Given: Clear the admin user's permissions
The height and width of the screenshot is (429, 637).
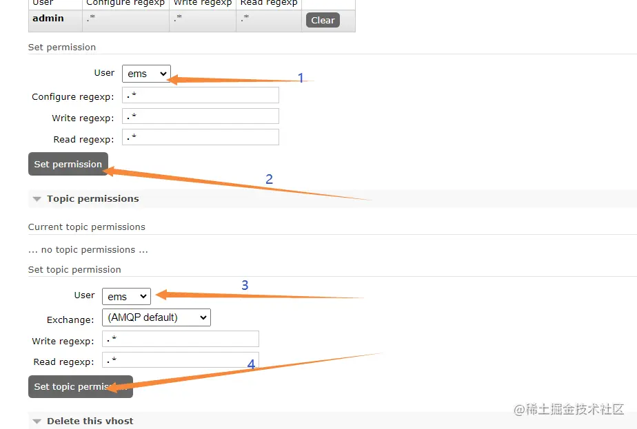Looking at the screenshot, I should (x=323, y=20).
